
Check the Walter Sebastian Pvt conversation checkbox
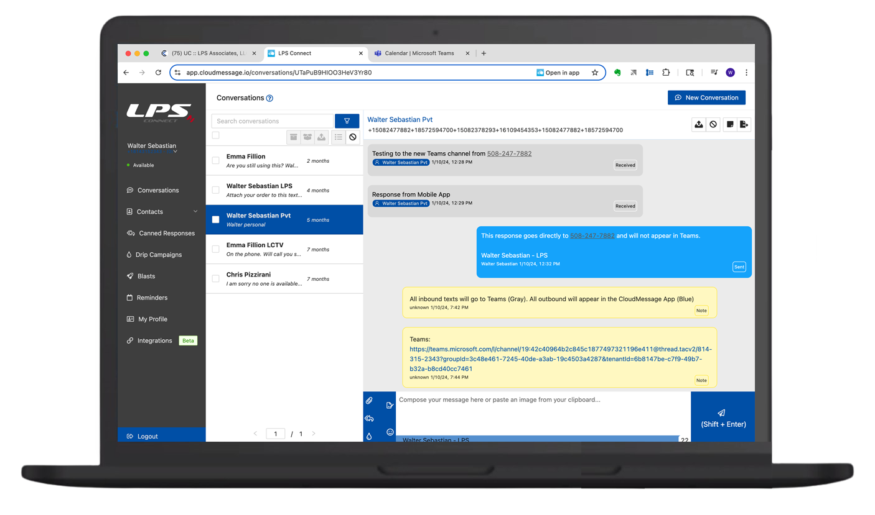coord(215,219)
